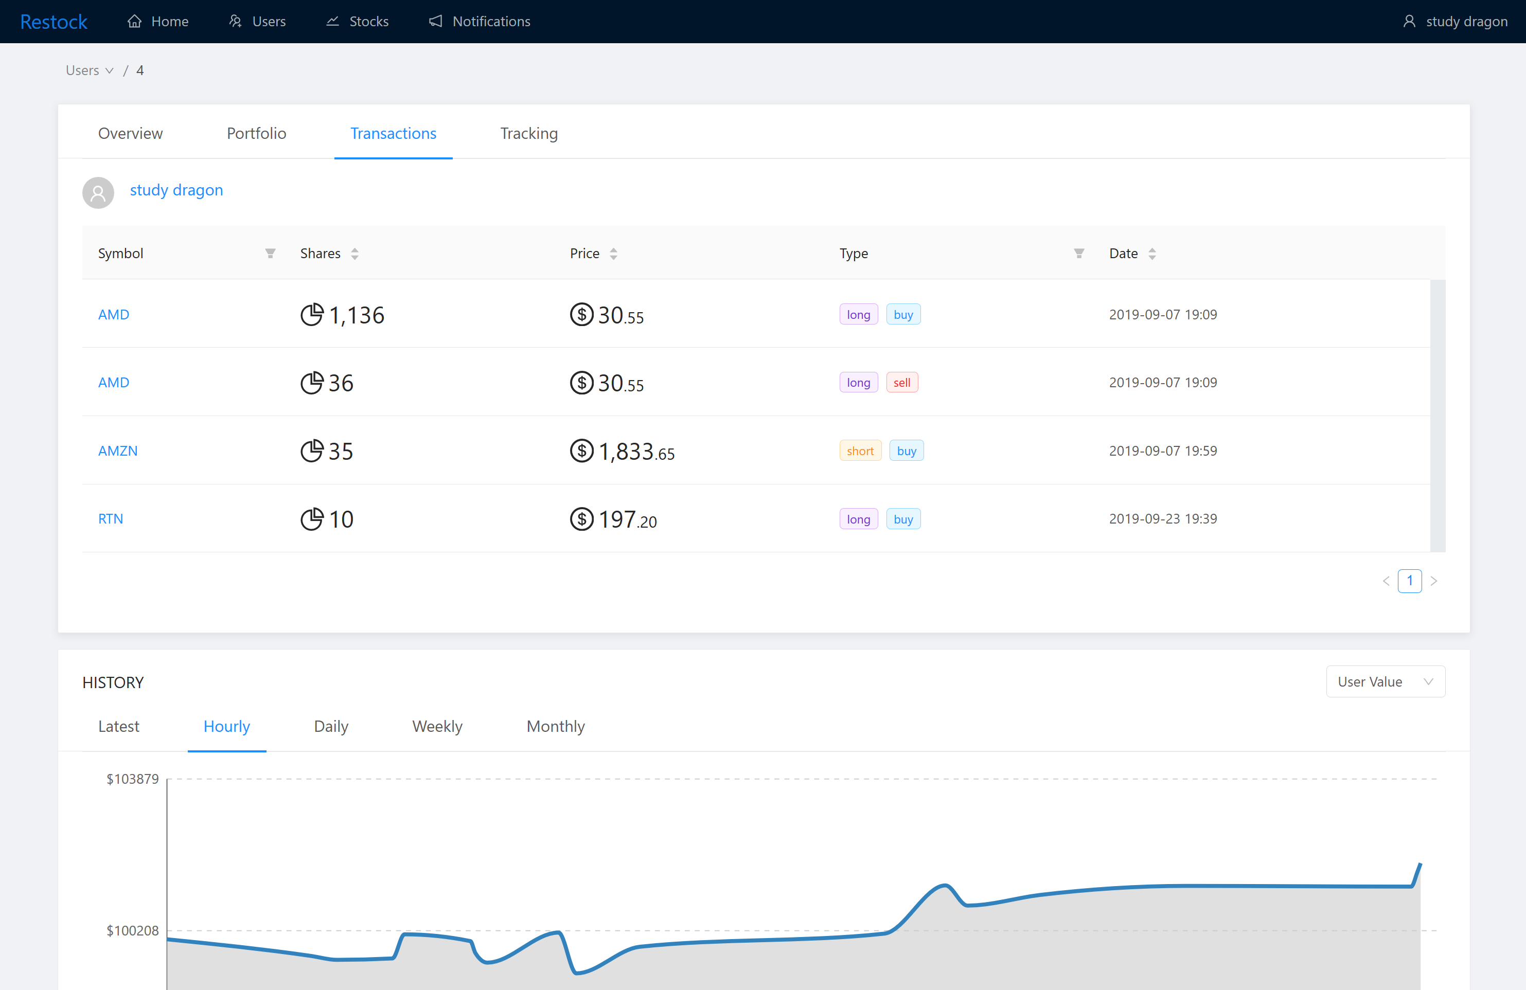
Task: Click the study dragon profile name link
Action: pyautogui.click(x=176, y=190)
